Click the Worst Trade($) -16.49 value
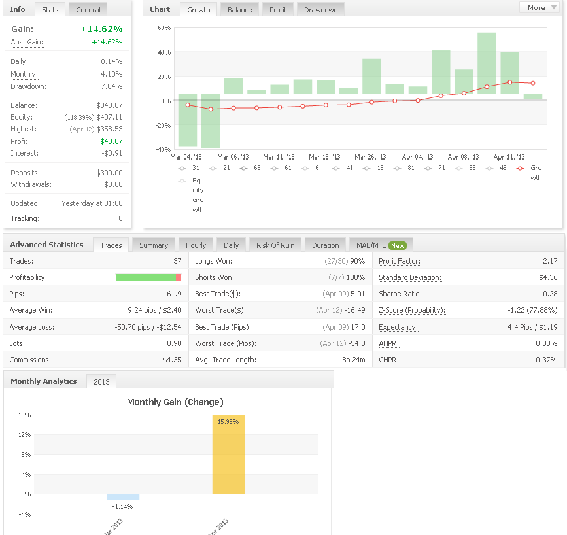 click(x=340, y=310)
